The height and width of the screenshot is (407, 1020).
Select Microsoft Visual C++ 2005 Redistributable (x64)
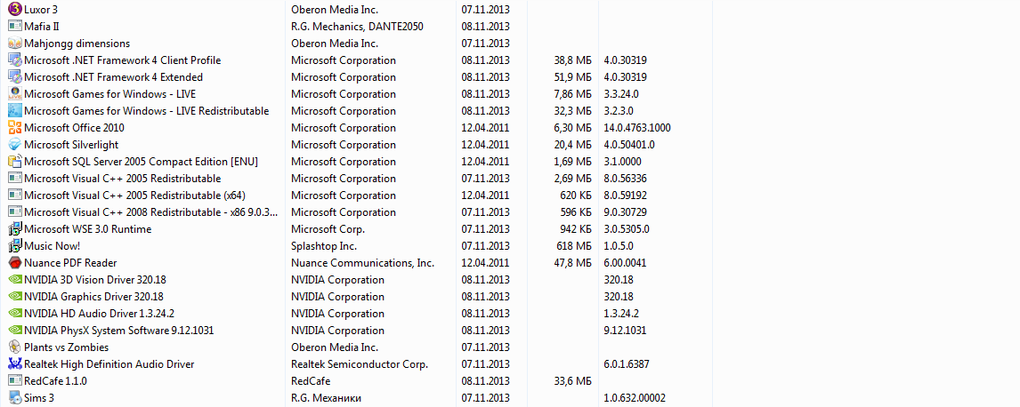[x=134, y=196]
